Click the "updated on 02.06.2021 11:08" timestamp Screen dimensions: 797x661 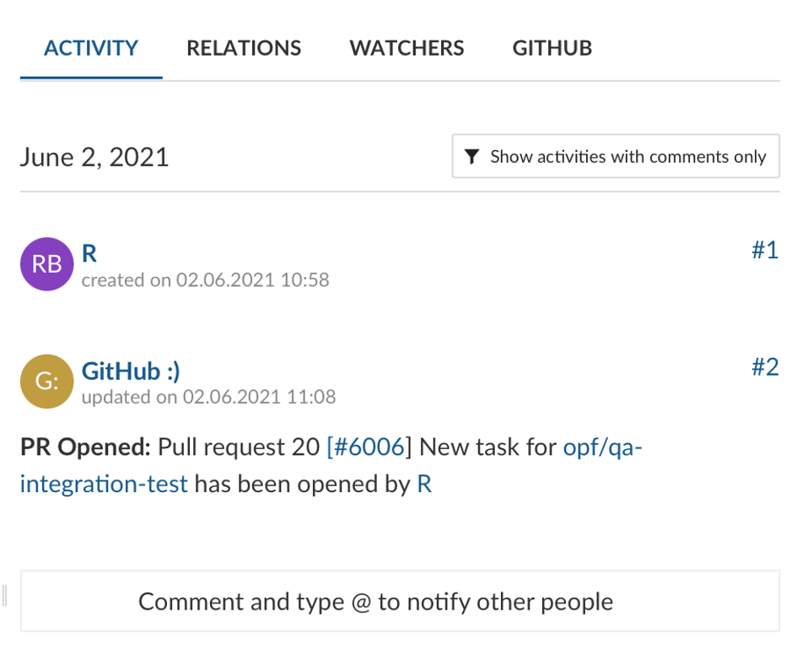click(208, 396)
